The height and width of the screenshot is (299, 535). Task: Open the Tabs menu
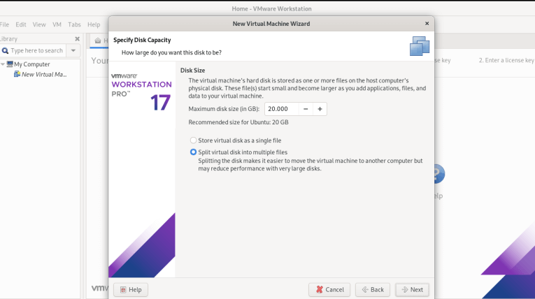[x=74, y=24]
